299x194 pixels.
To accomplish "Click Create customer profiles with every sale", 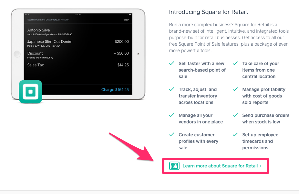I will tap(199, 141).
